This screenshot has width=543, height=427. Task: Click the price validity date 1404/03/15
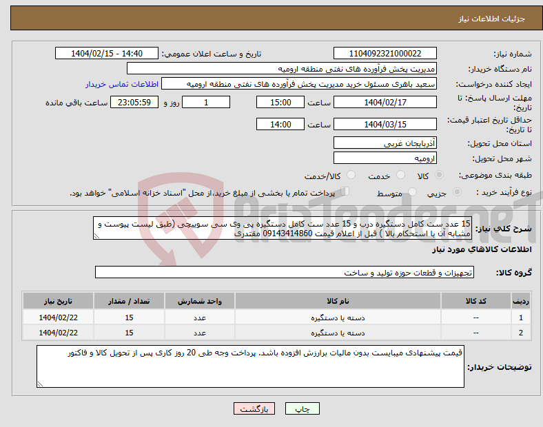pyautogui.click(x=385, y=124)
